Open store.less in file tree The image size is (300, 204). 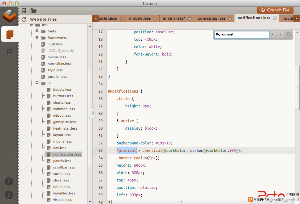61,181
